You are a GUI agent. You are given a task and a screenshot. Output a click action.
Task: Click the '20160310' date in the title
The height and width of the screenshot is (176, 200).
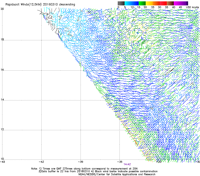pos(50,4)
